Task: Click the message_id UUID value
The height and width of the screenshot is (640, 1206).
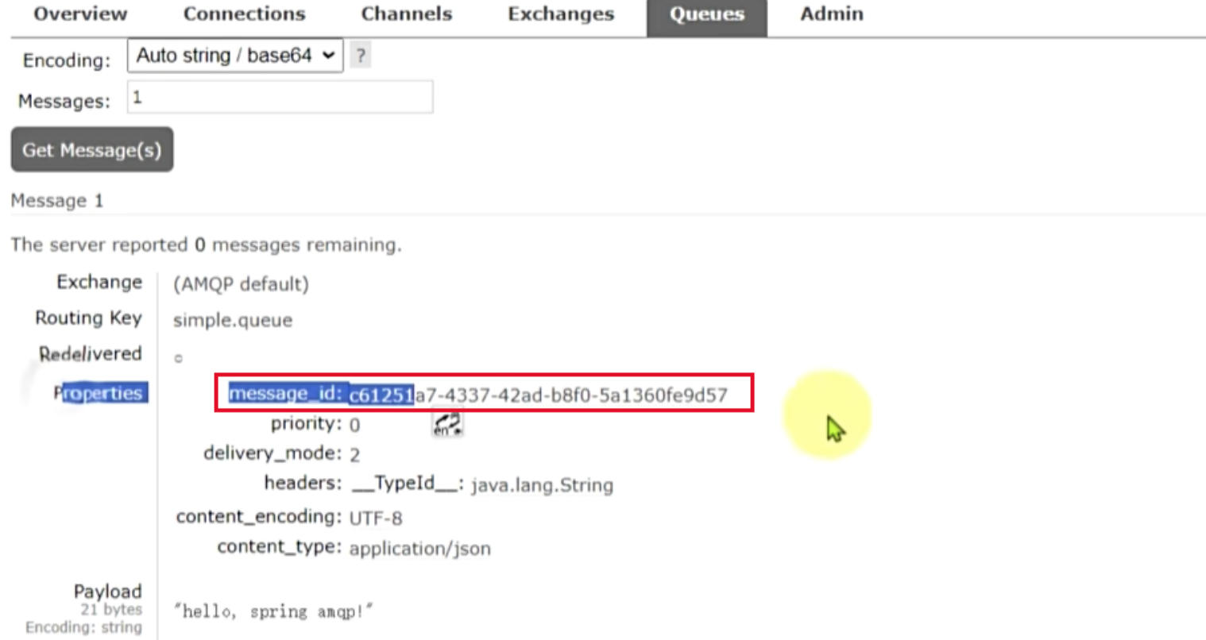Action: 538,395
